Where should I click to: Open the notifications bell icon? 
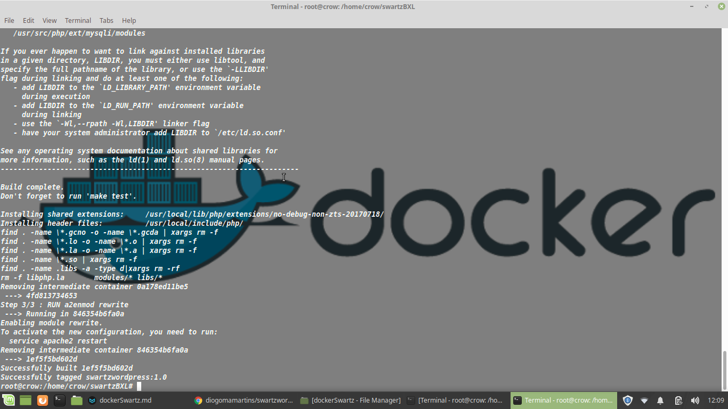(x=660, y=400)
